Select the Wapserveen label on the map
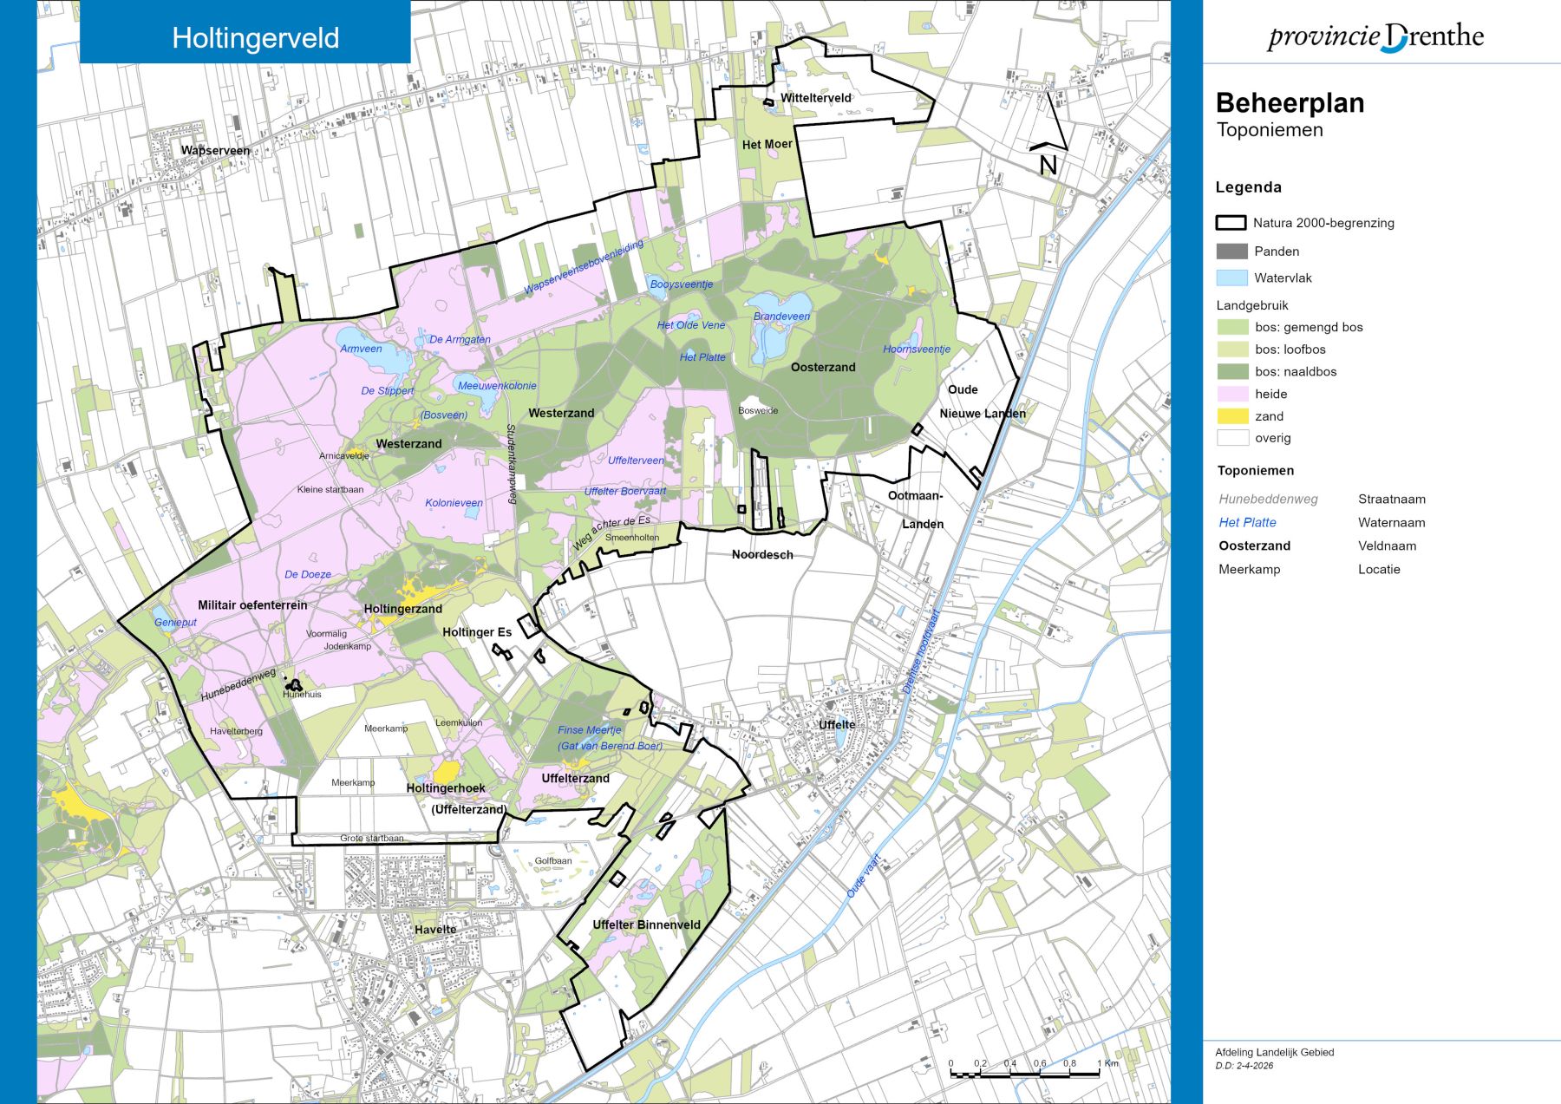 (x=215, y=151)
